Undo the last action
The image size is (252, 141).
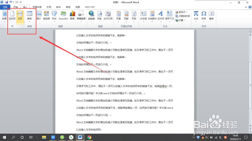(11, 2)
